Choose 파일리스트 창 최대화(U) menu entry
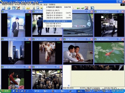125x93 pixels. pos(57,13)
